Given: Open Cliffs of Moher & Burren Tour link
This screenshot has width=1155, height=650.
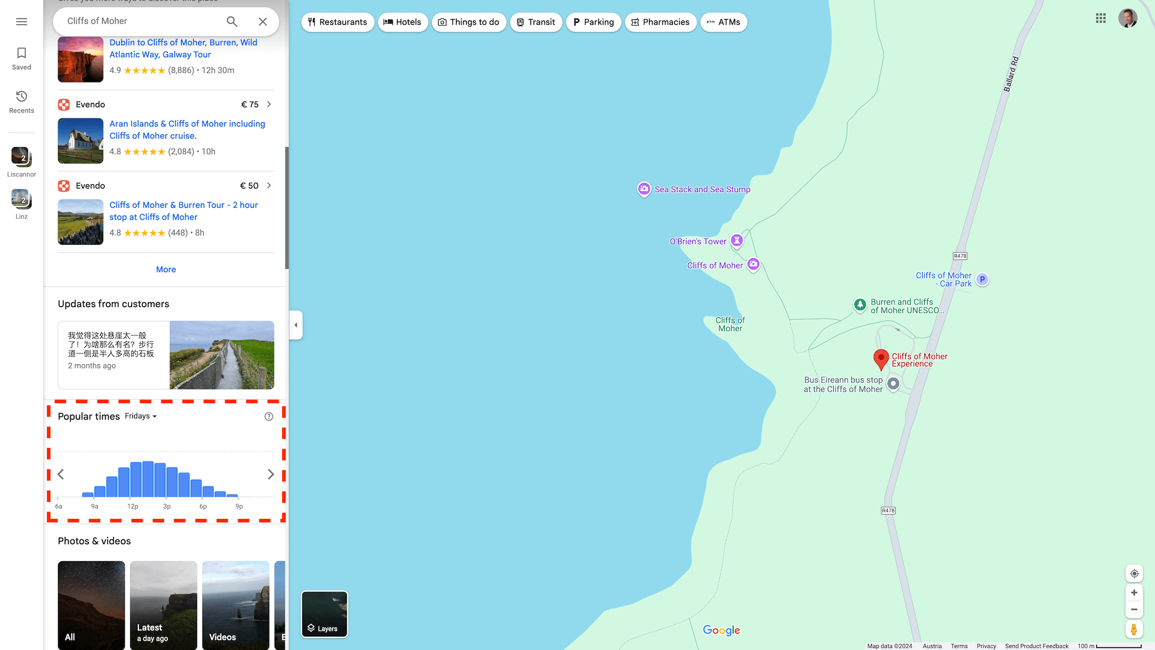Looking at the screenshot, I should click(183, 211).
